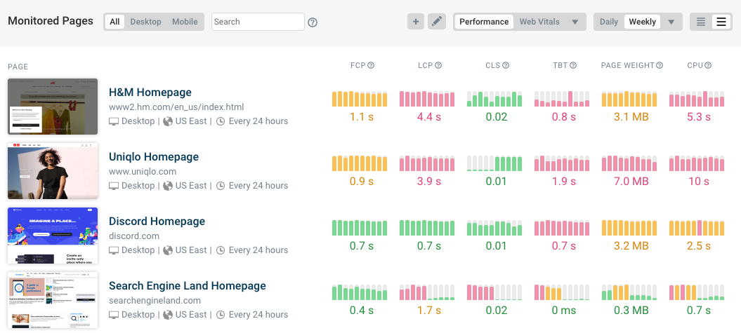The width and height of the screenshot is (741, 333).
Task: Click the 3.2 MB value for Discord
Action: click(631, 246)
